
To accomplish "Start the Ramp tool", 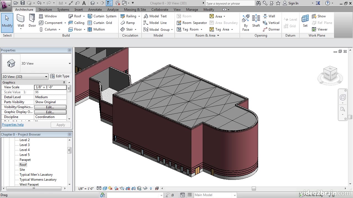I will 128,23.
